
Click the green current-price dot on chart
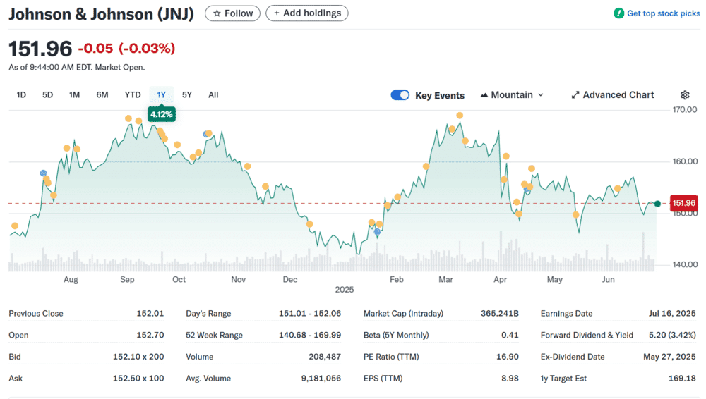click(657, 204)
